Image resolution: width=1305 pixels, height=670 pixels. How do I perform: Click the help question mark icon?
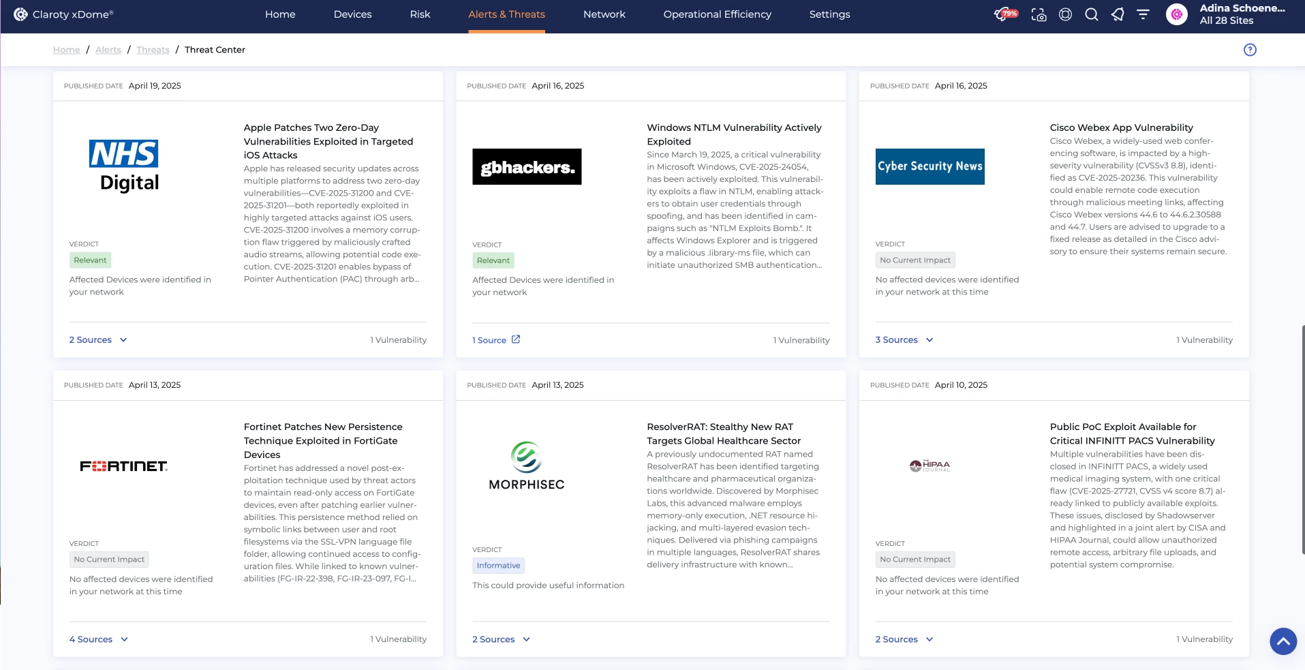1250,50
